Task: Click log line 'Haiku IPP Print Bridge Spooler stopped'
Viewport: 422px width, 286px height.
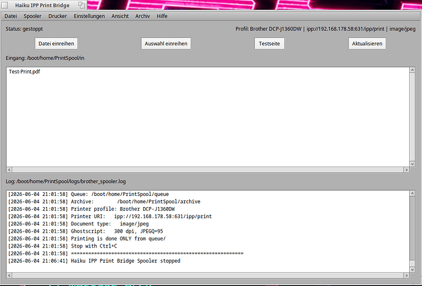Action: [x=94, y=261]
